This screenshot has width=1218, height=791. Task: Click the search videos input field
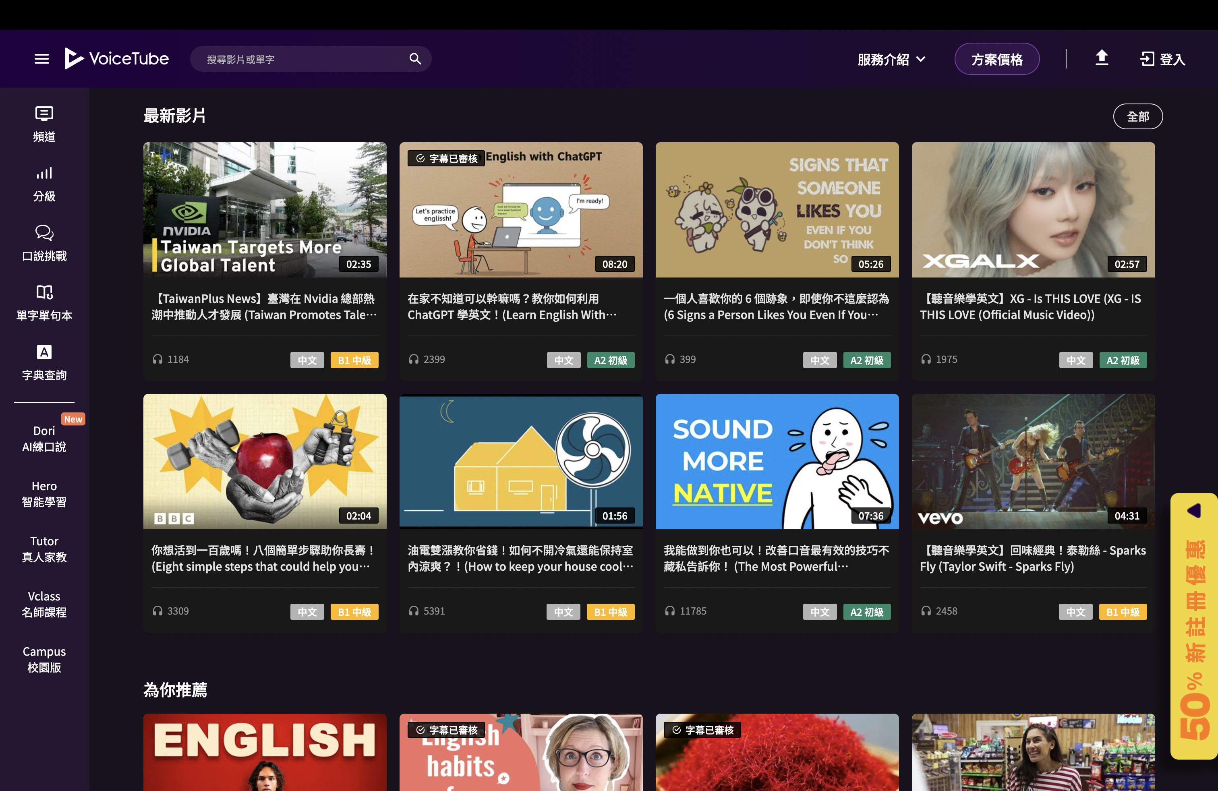(x=302, y=59)
